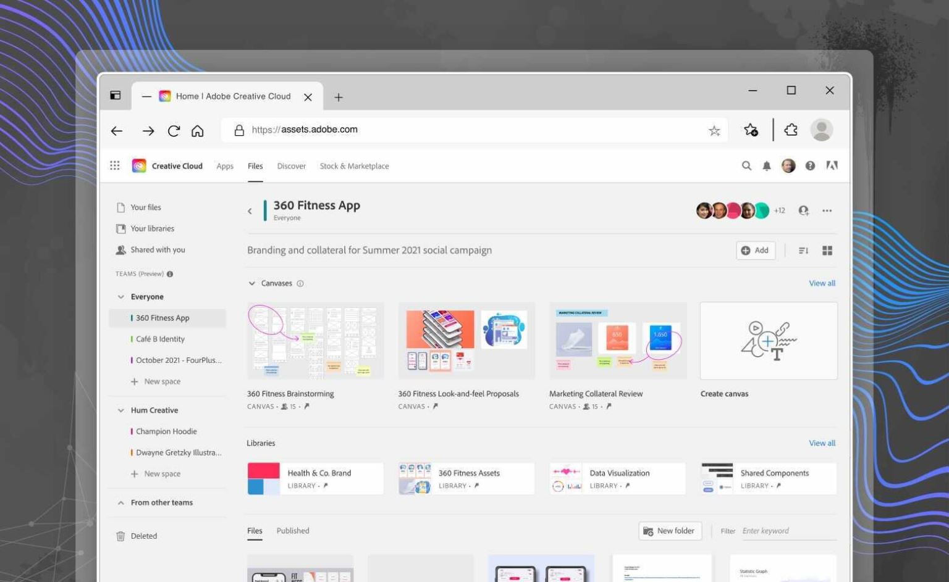Open Marketing Collateral Review canvas thumbnail

point(618,341)
